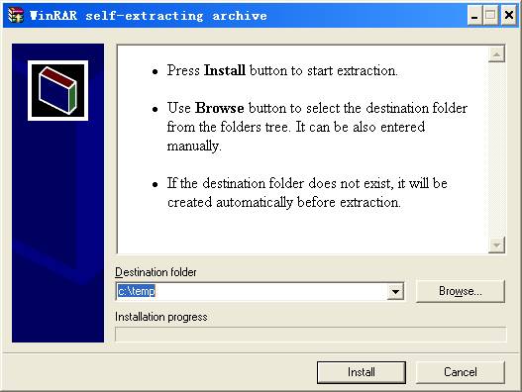Click the "WinRAR self-extracting archive" title text
This screenshot has width=522, height=392.
(149, 16)
